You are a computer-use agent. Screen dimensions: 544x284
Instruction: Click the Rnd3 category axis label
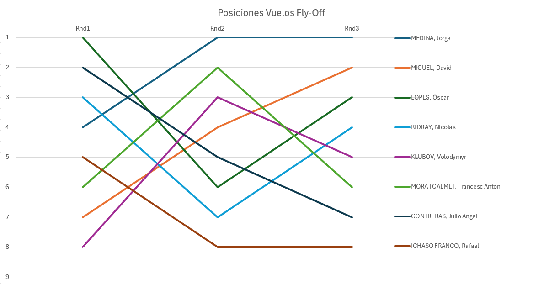(x=352, y=28)
